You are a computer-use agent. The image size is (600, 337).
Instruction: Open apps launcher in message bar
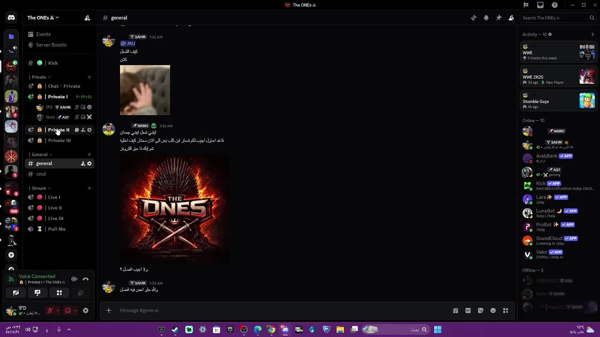click(505, 310)
